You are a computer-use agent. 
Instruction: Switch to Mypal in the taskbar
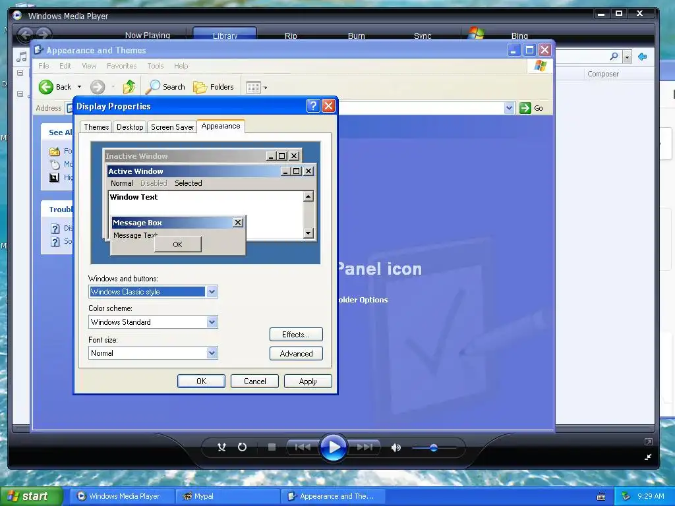click(228, 496)
